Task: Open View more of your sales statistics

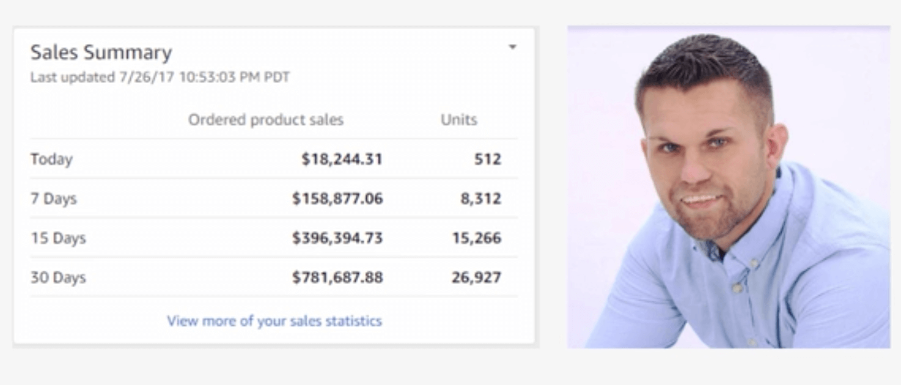Action: pyautogui.click(x=274, y=321)
